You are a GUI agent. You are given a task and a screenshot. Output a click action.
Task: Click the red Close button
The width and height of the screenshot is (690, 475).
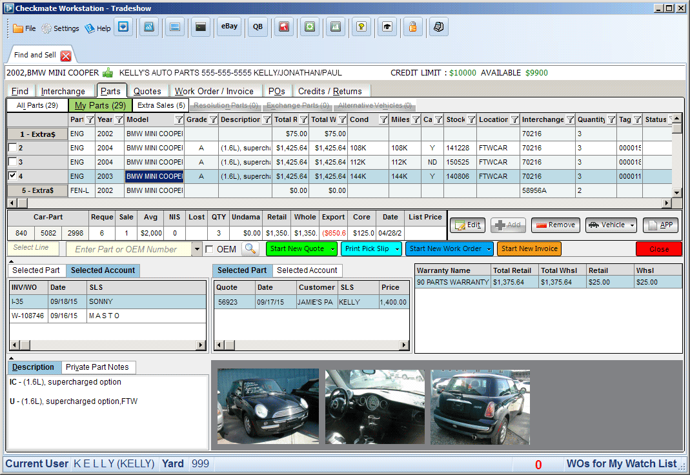click(x=659, y=249)
